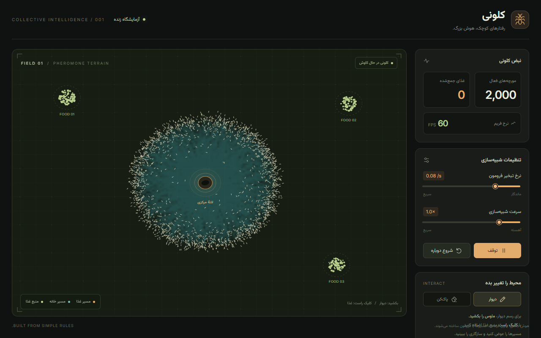Click the FIELD 01 label
541x338 pixels.
32,63
